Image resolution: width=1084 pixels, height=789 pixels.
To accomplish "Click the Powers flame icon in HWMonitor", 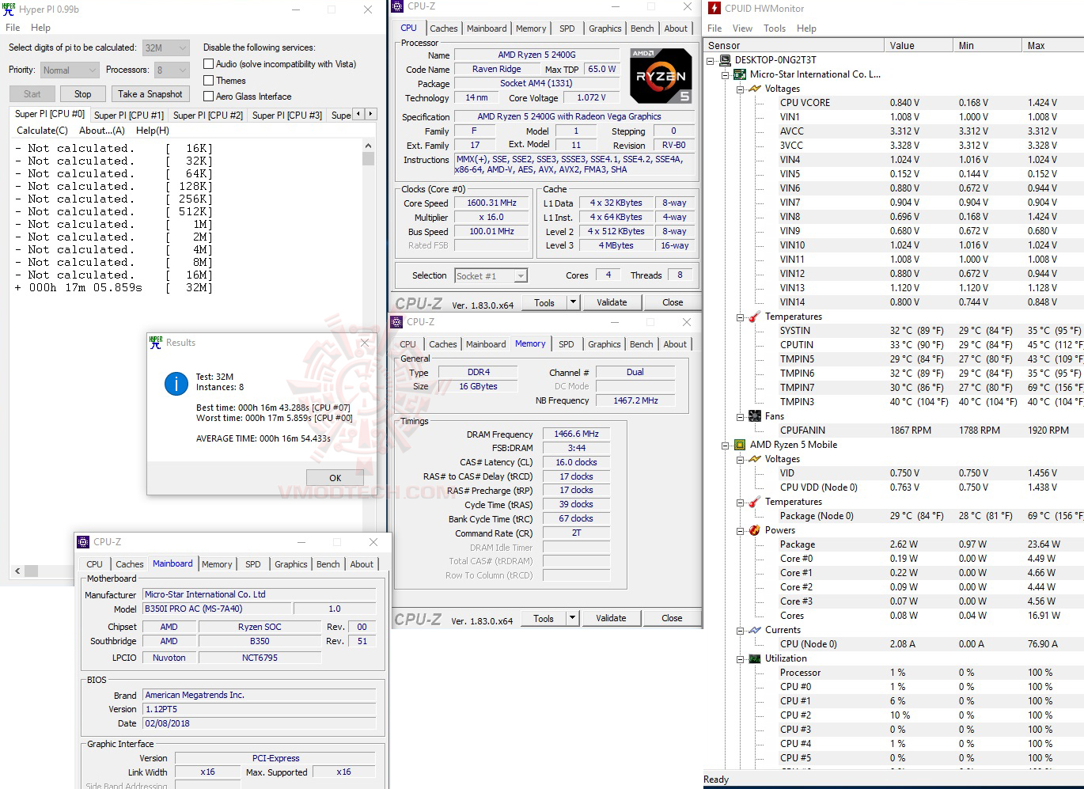I will pos(755,530).
